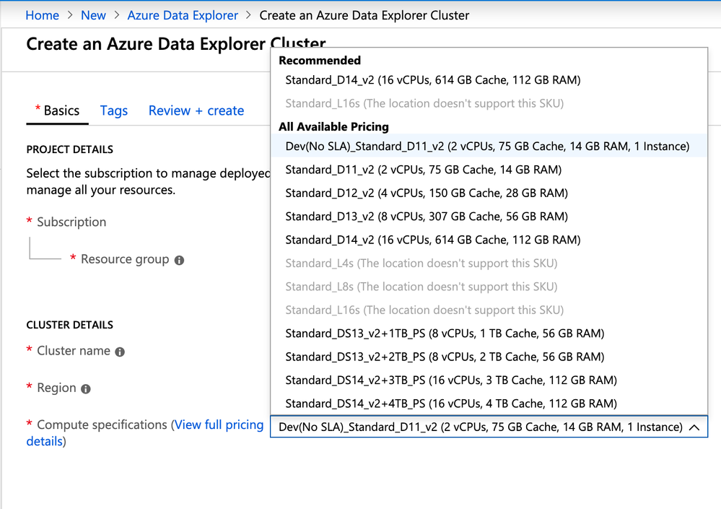
Task: Click recommended disabled Standard_L16s option
Action: coord(489,103)
